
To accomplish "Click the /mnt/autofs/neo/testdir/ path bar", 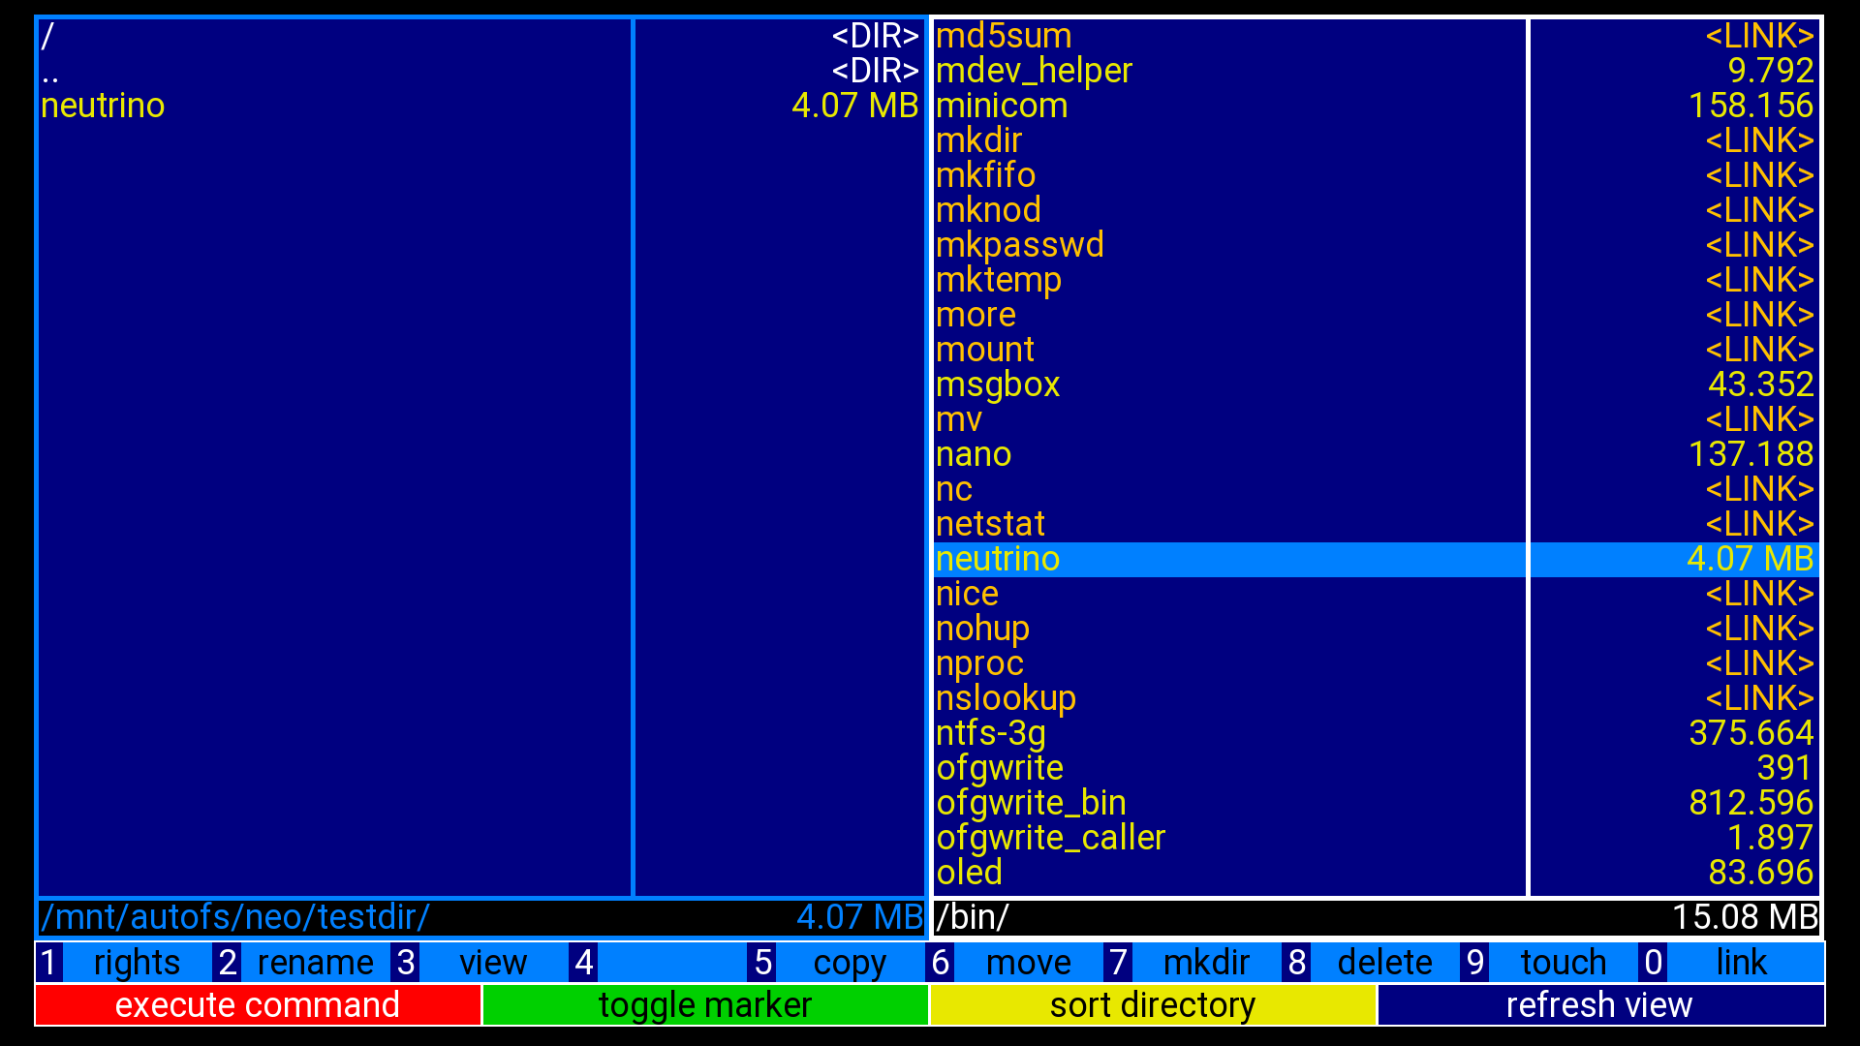I will click(x=235, y=917).
